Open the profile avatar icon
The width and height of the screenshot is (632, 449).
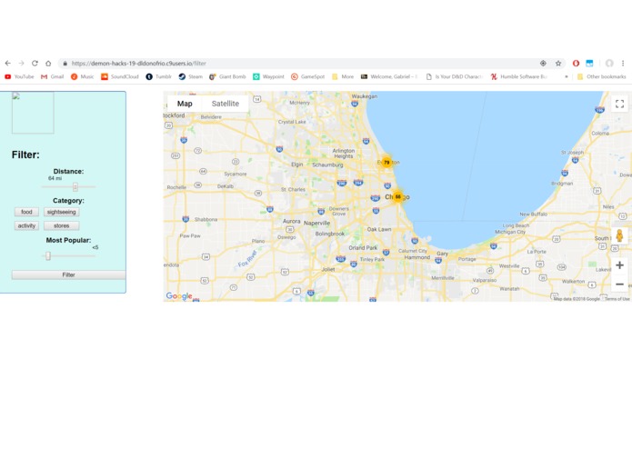[x=609, y=64]
